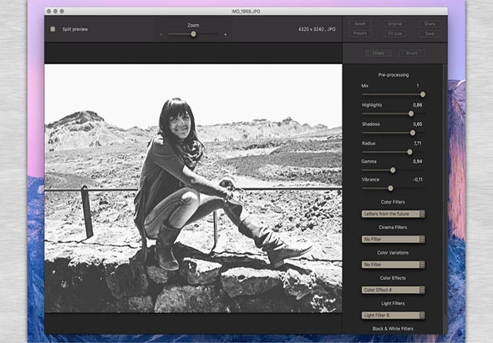Click the window title bar filename
Screen dimensions: 493x343
246,12
